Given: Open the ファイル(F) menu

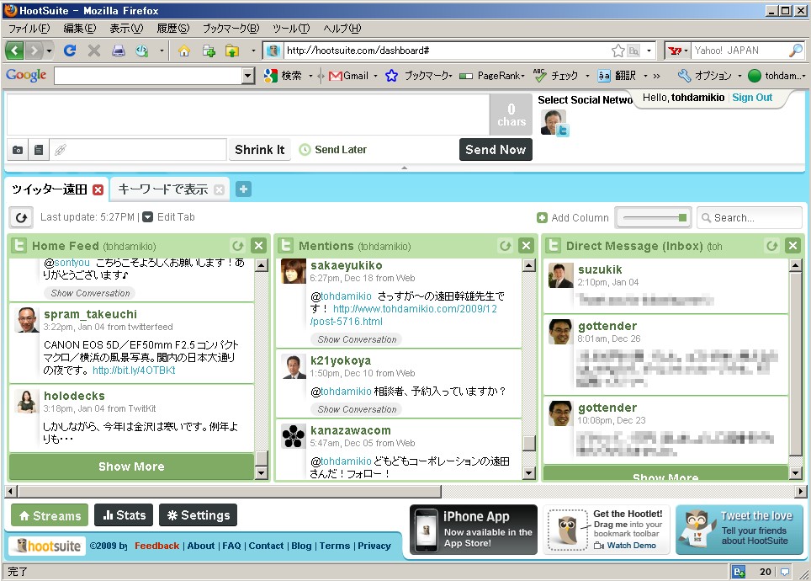Looking at the screenshot, I should click(x=29, y=28).
